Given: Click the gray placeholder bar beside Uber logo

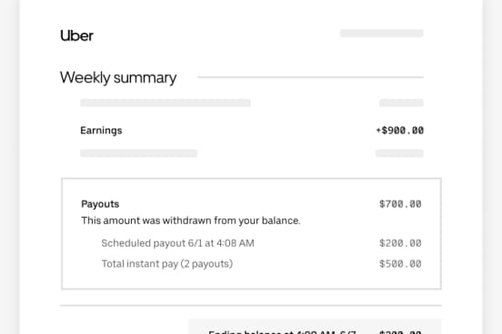Looking at the screenshot, I should tap(382, 34).
